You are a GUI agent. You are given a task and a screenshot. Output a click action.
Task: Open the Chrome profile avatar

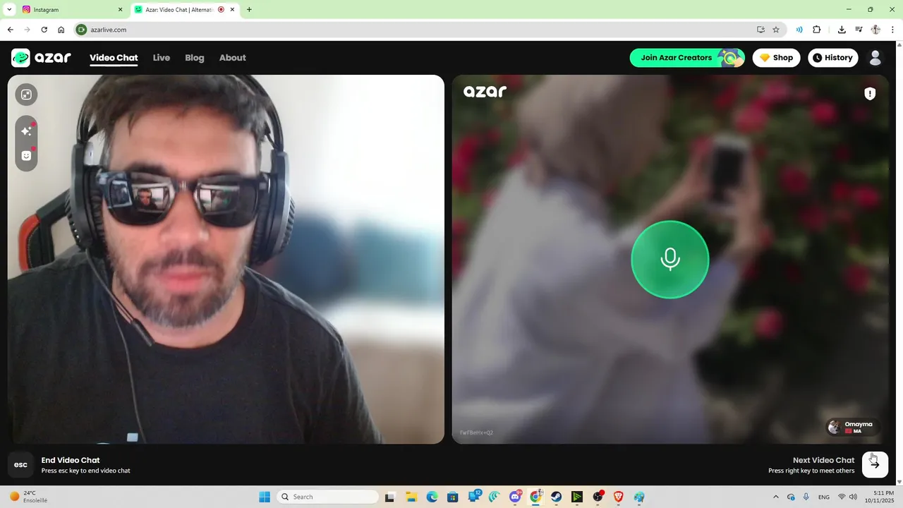coord(875,30)
